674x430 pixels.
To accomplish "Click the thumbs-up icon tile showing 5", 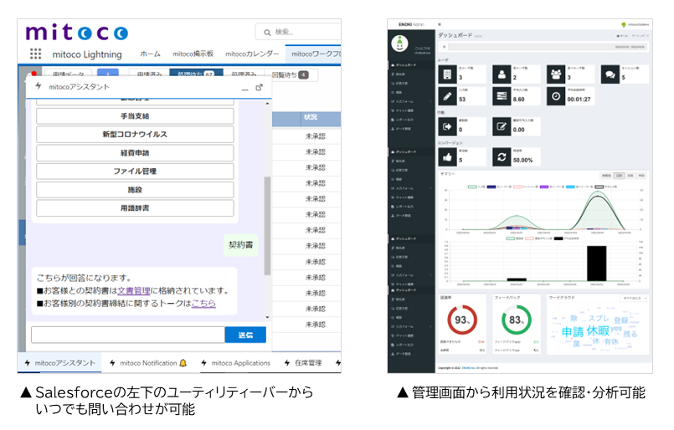I will pos(447,156).
